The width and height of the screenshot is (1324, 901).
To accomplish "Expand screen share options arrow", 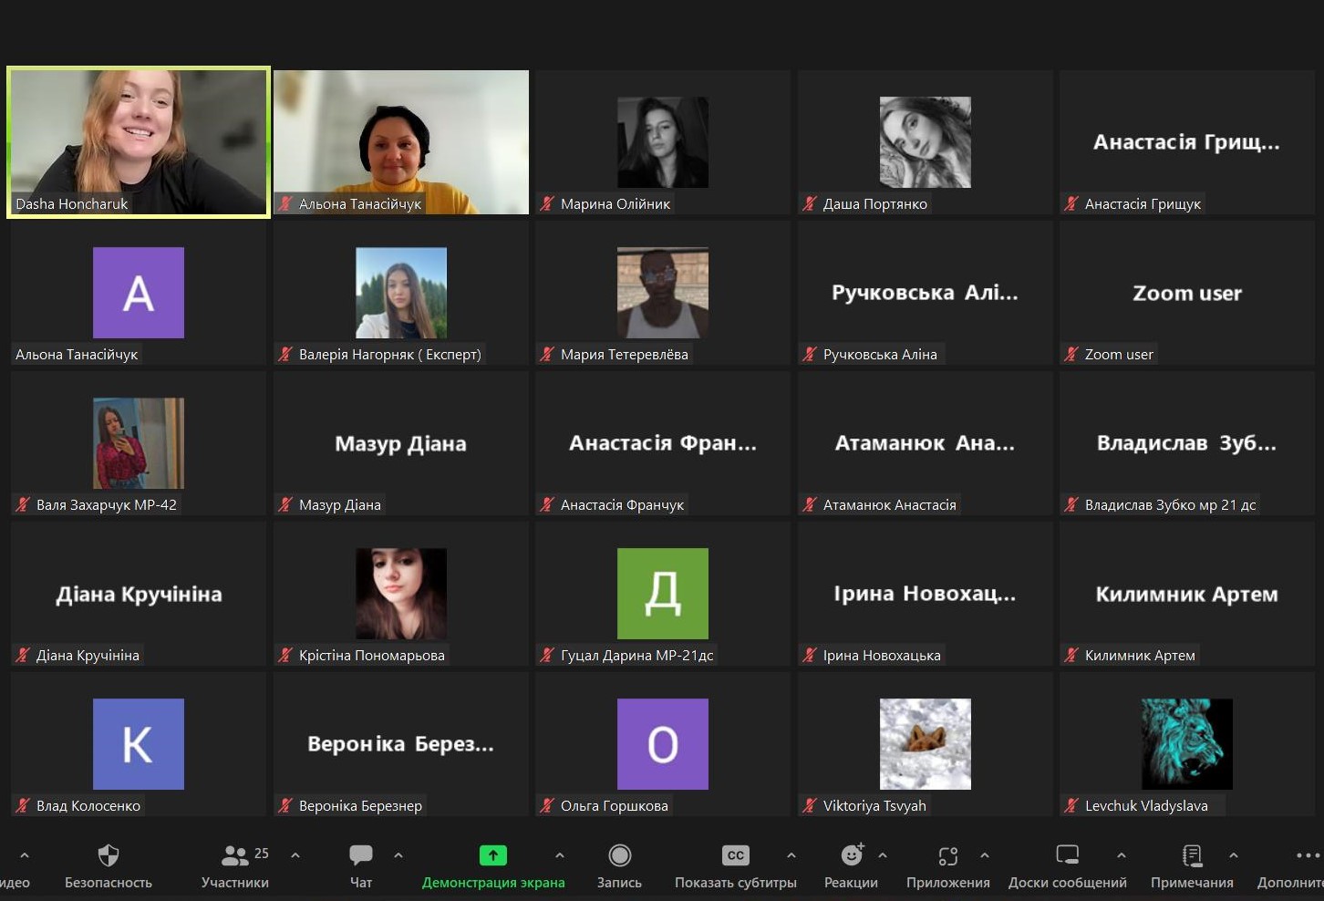I will pyautogui.click(x=560, y=855).
